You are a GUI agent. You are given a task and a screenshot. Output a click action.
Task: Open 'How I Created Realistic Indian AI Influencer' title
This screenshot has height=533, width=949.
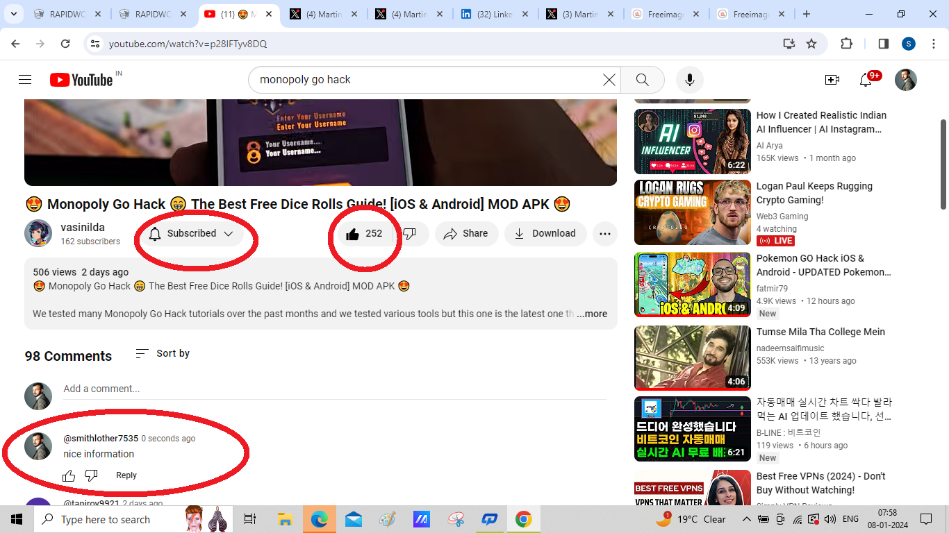click(x=822, y=122)
